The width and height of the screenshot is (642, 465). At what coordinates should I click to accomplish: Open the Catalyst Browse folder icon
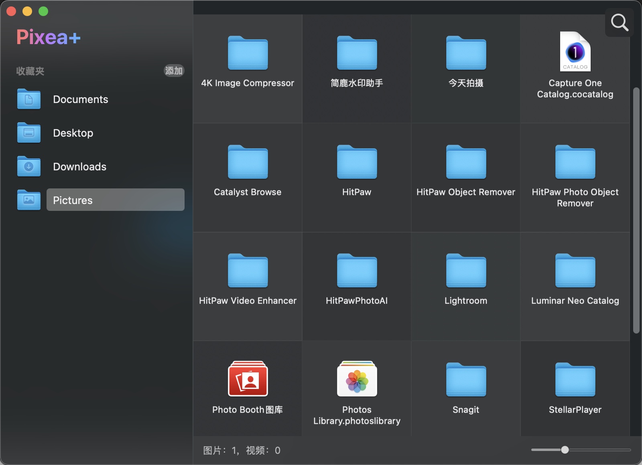(x=248, y=162)
